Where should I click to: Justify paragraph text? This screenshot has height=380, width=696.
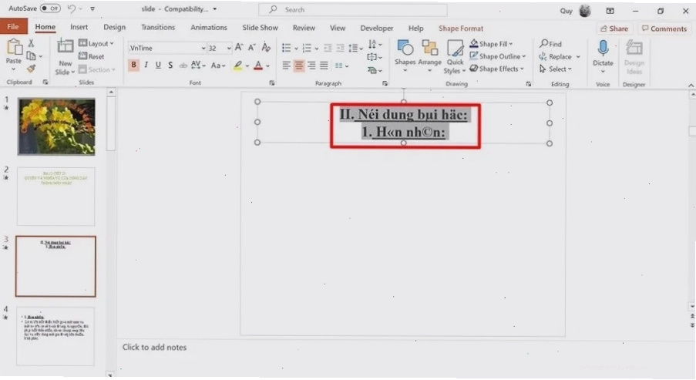tap(324, 66)
